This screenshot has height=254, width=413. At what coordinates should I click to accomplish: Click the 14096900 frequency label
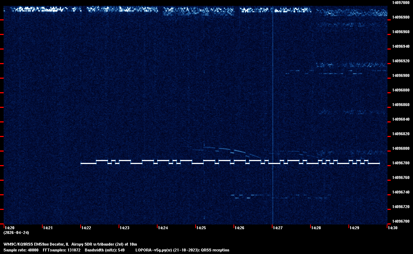pos(400,75)
